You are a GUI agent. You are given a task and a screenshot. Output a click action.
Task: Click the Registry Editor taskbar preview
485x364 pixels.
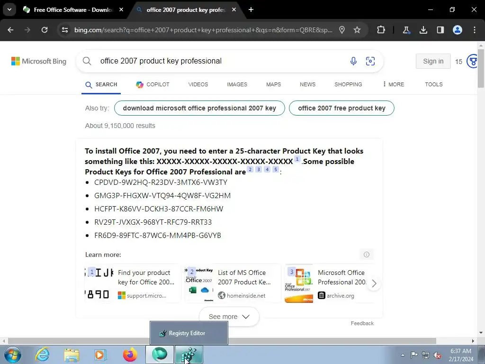coord(189,333)
